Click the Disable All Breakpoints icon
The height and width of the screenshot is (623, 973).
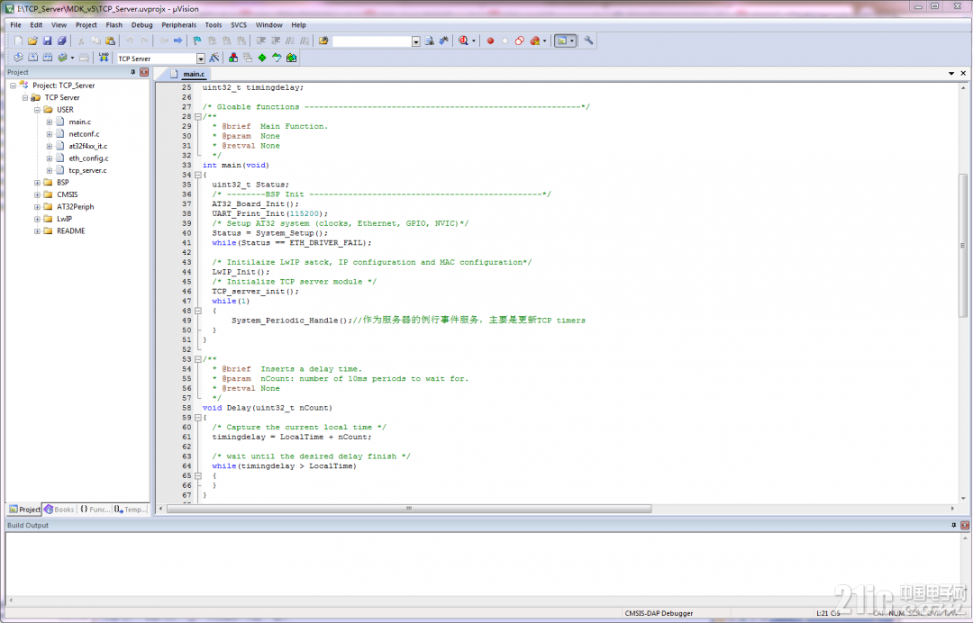coord(520,41)
